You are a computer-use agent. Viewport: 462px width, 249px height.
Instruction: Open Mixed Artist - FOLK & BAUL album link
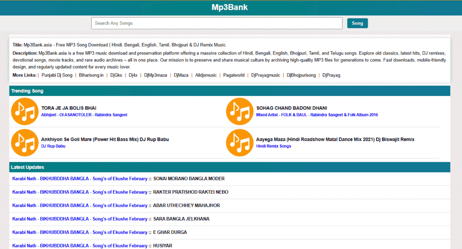click(317, 115)
